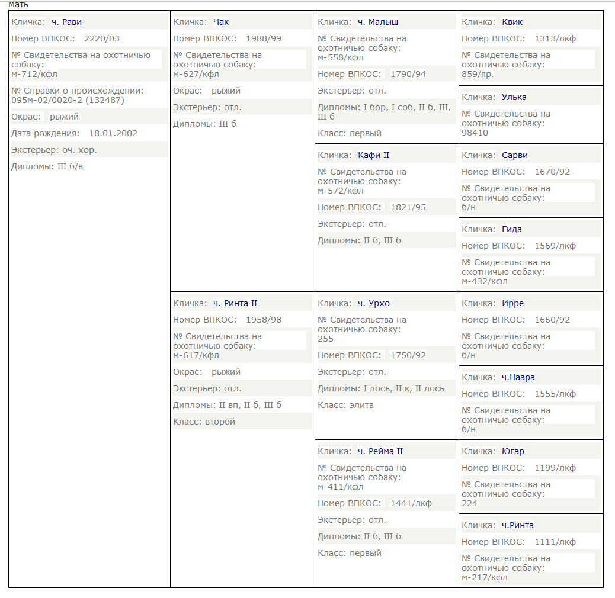Image resolution: width=615 pixels, height=598 pixels.
Task: Open the Гида dog link
Action: [x=512, y=229]
